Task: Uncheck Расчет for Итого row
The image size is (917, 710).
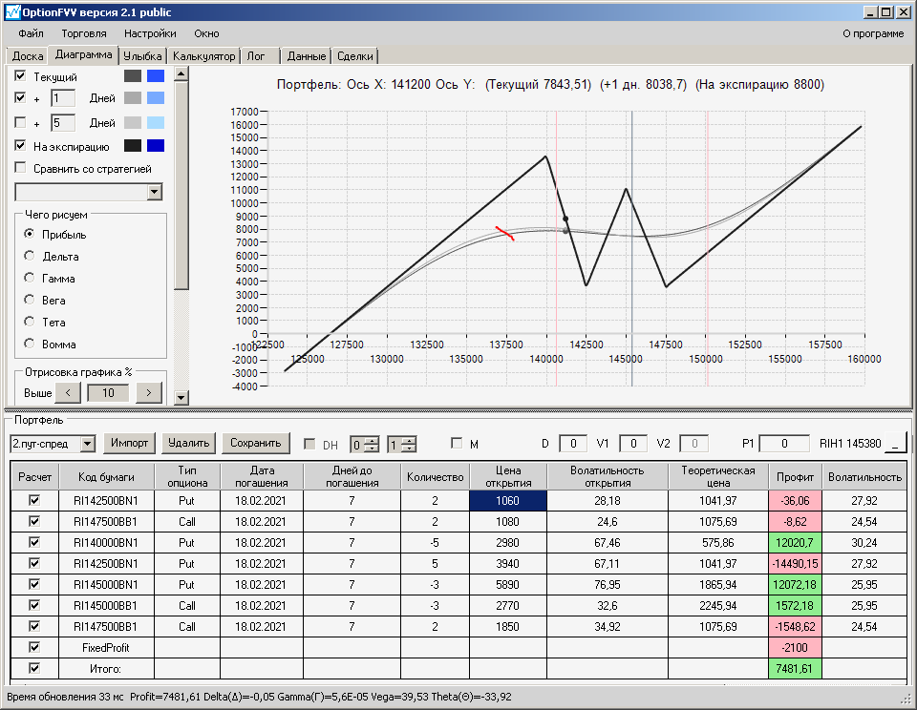Action: (34, 668)
